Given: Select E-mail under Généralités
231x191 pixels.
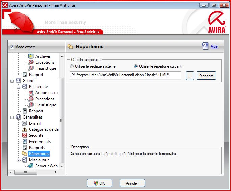Looking at the screenshot, I should click(x=35, y=123).
